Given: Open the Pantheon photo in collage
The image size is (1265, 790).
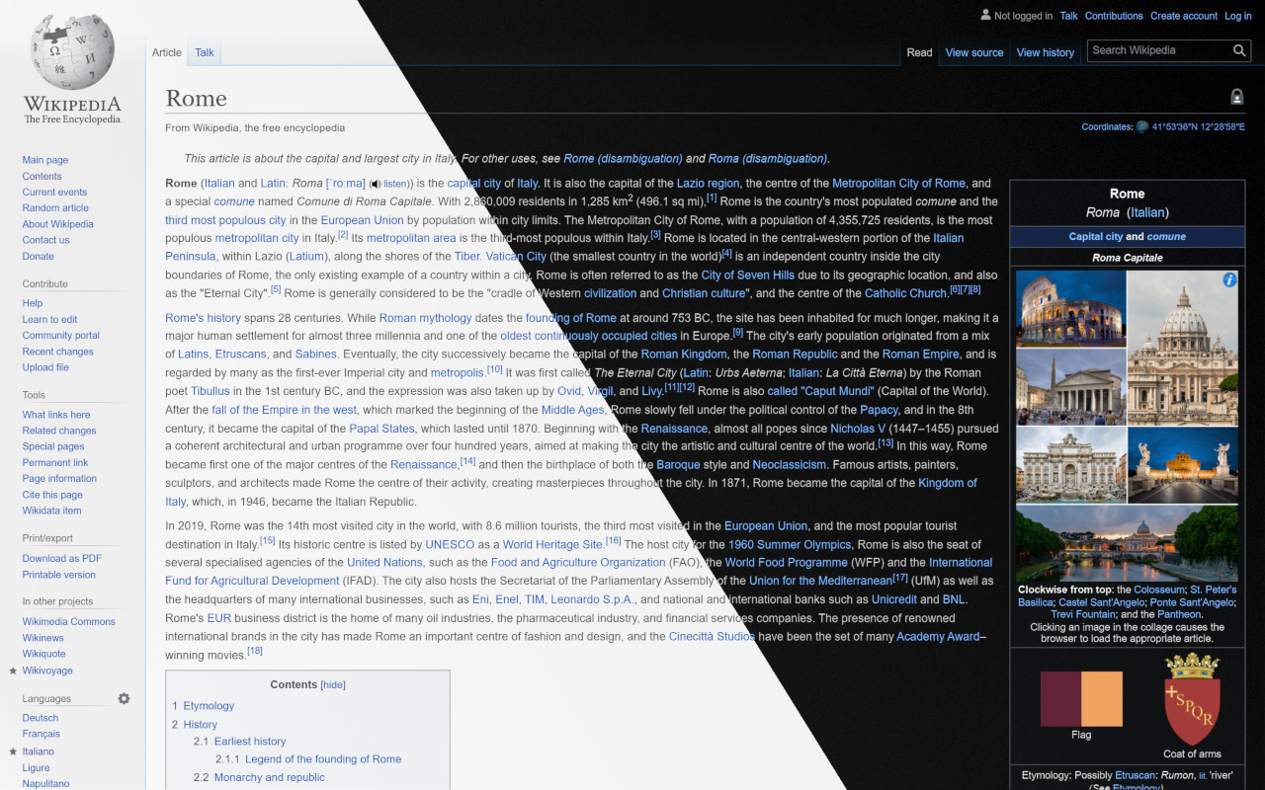Looking at the screenshot, I should coord(1070,386).
